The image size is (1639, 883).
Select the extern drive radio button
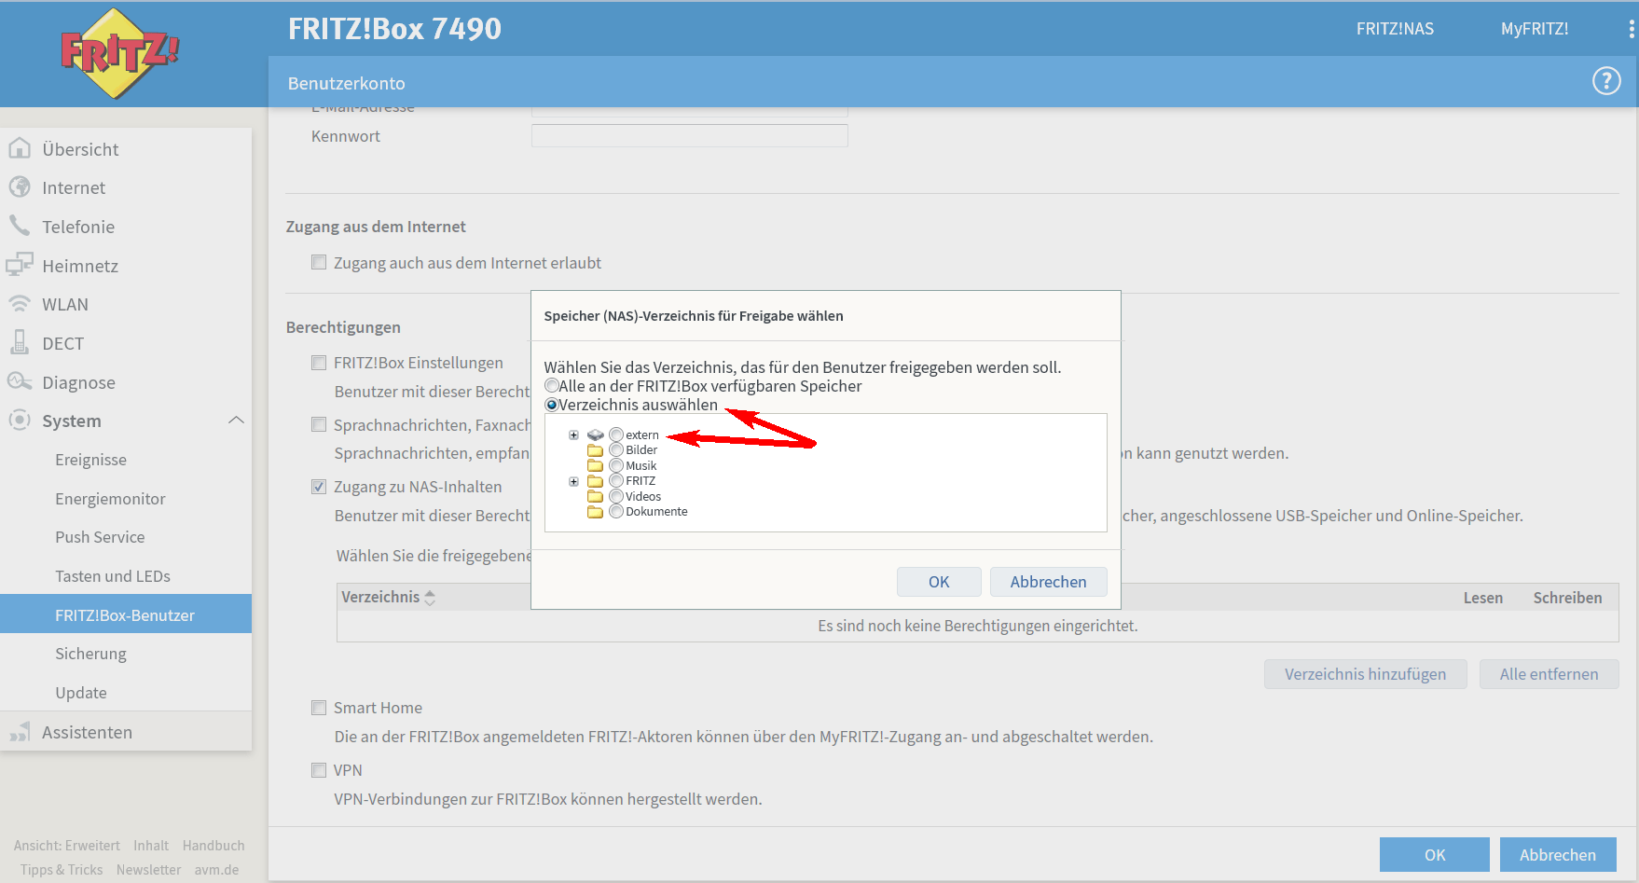click(616, 435)
